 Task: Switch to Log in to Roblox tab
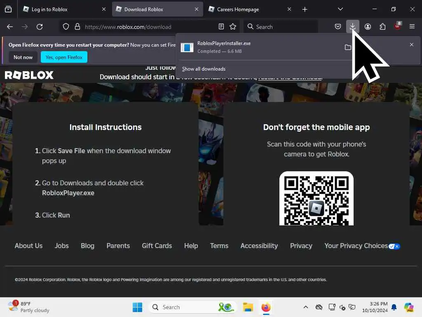click(x=64, y=9)
